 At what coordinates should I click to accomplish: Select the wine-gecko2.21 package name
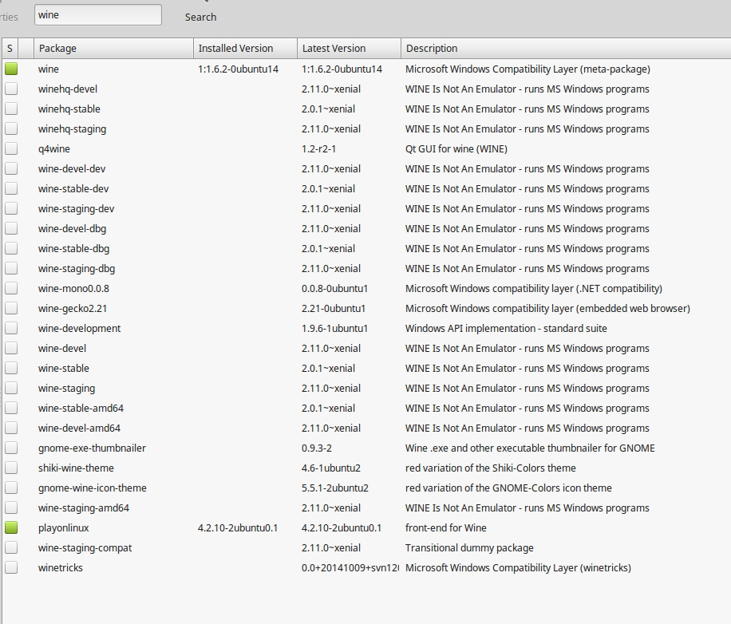click(73, 309)
